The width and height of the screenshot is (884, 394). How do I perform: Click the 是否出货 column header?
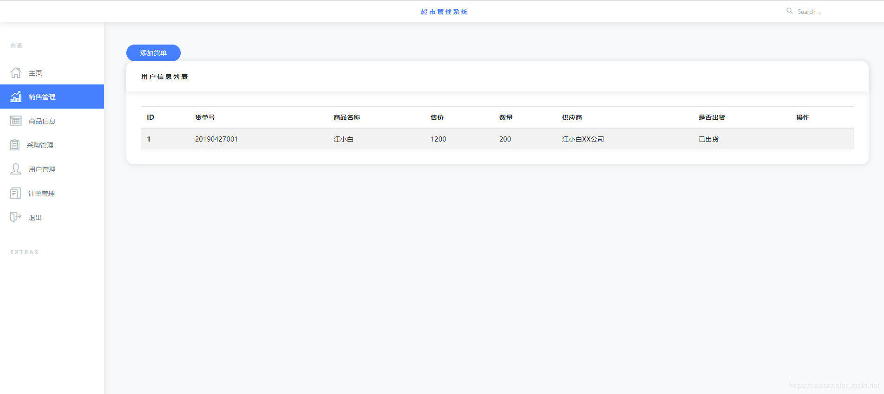pos(712,117)
